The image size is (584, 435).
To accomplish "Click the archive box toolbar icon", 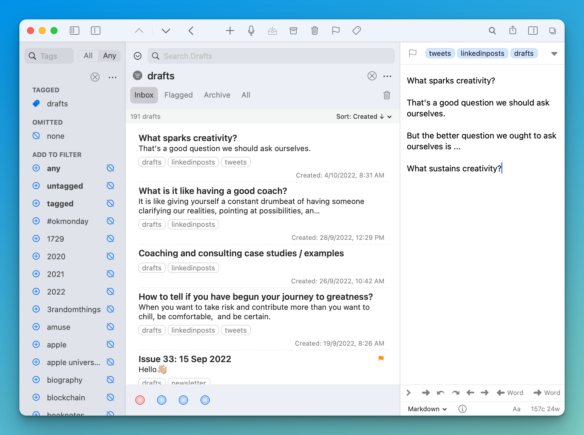I will (x=293, y=31).
